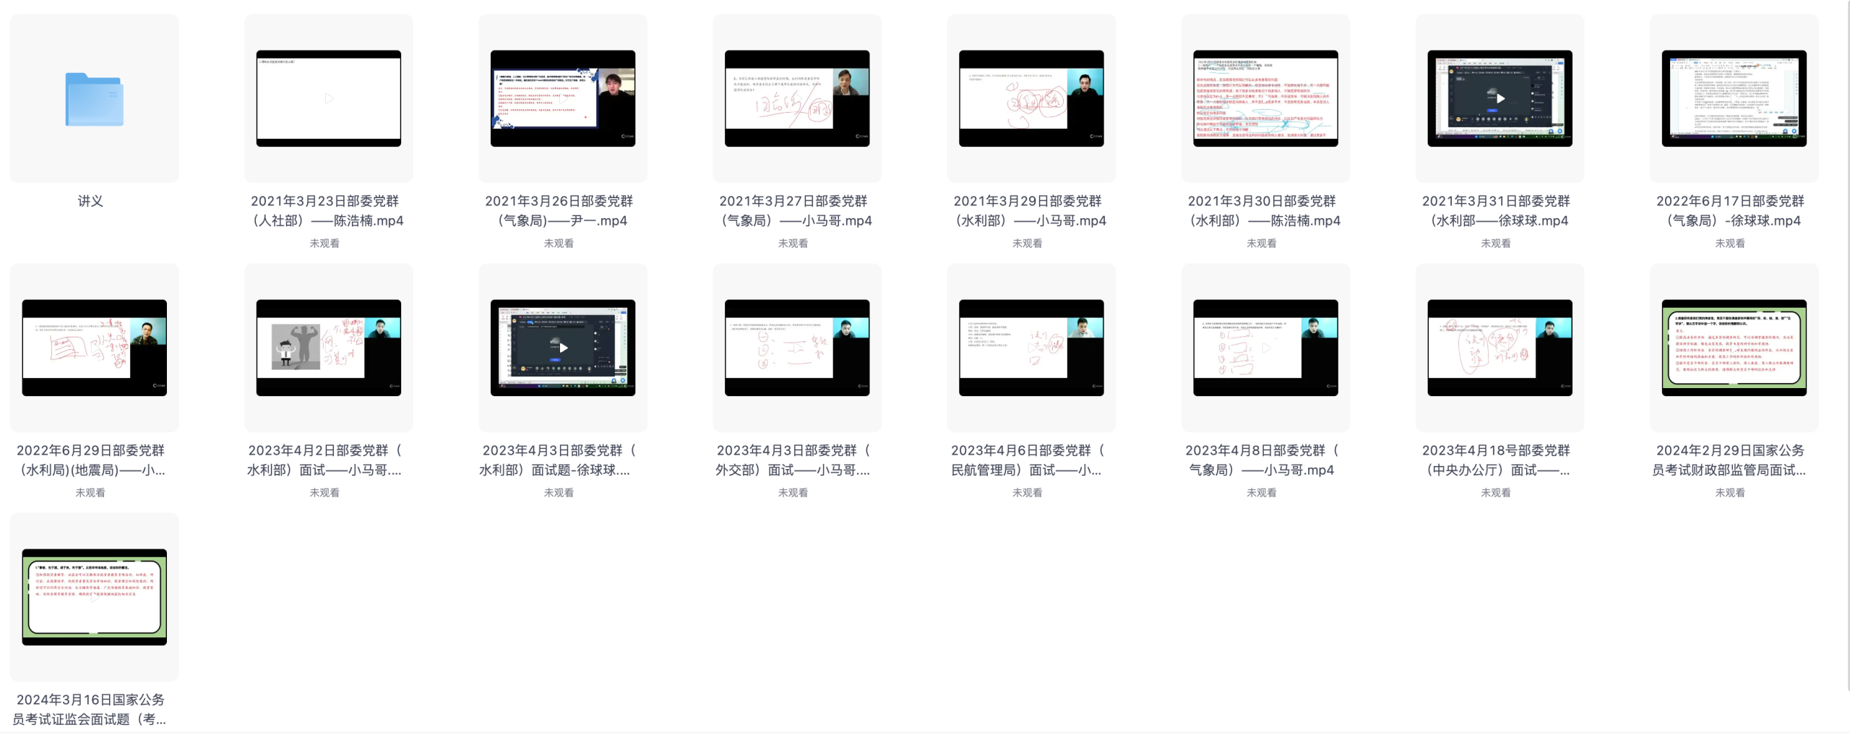This screenshot has width=1850, height=735.
Task: Open 2021年3月29日 水利部 小马哥 video thumbnail
Action: [1031, 98]
